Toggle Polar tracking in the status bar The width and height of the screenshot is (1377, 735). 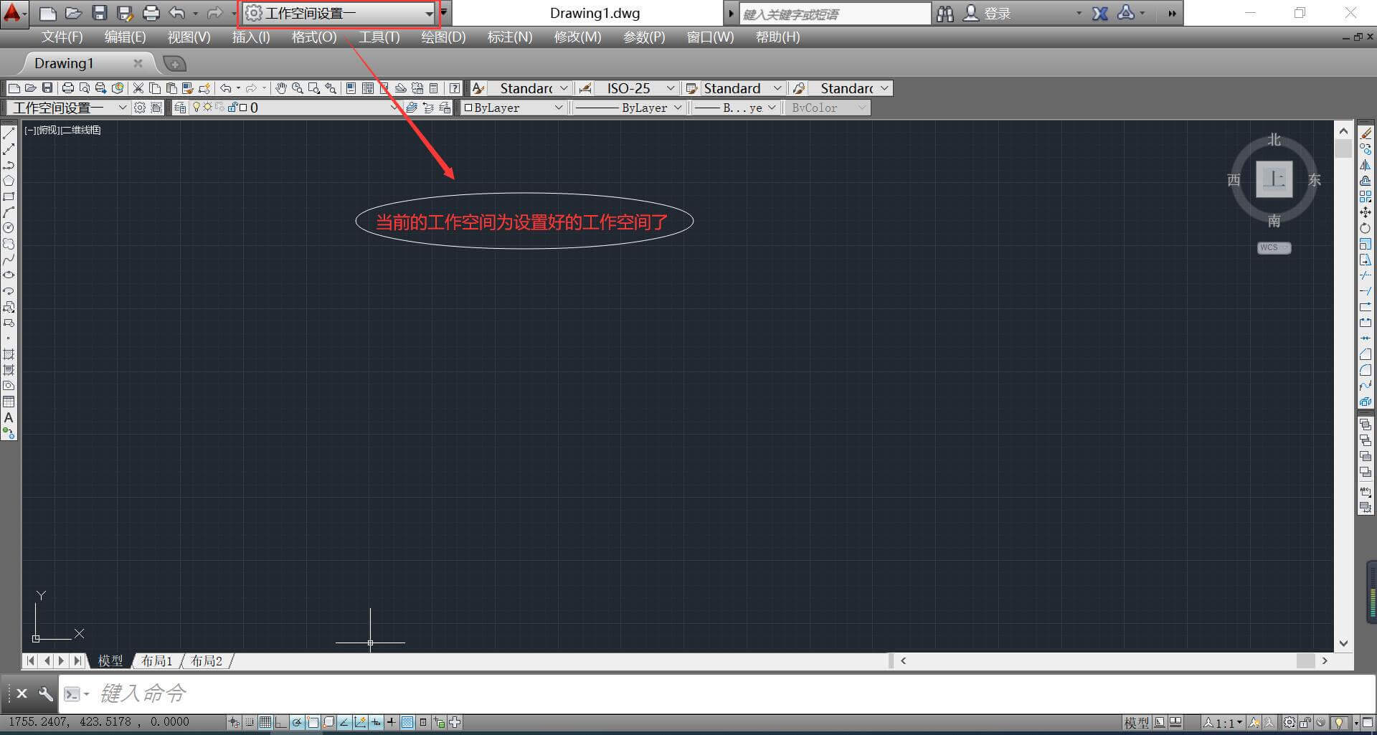296,722
